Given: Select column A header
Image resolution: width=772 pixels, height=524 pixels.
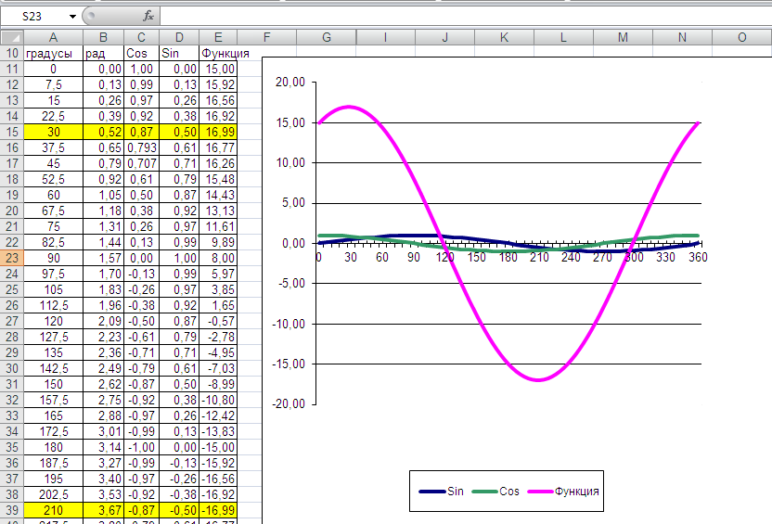Looking at the screenshot, I should [53, 37].
